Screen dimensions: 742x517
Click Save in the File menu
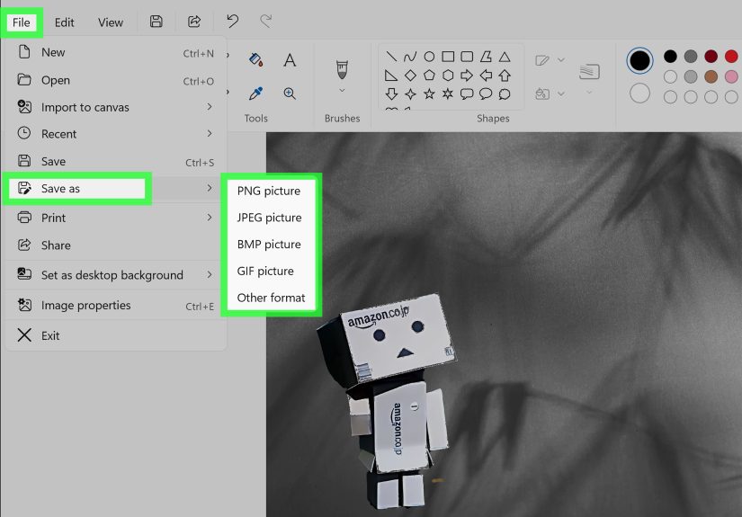(115, 161)
